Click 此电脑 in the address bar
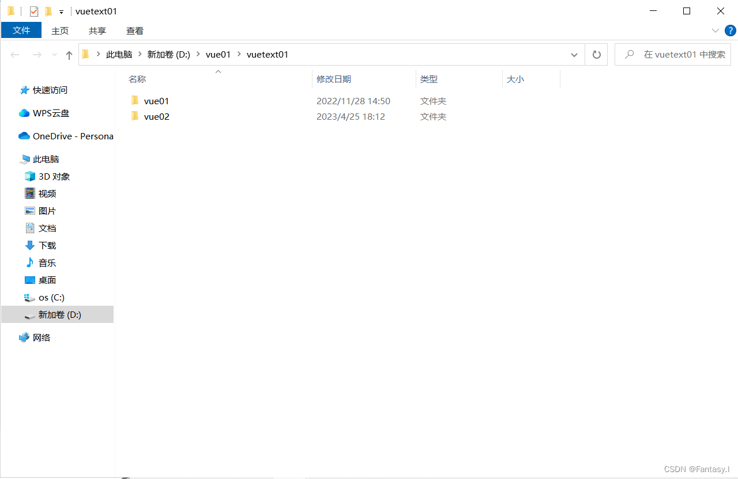This screenshot has height=479, width=738. (119, 55)
